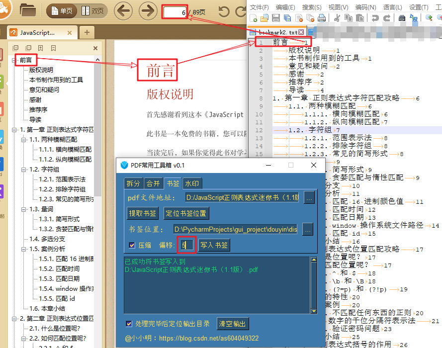Open the 1.4. 多选分支 bookmark
This screenshot has height=348, width=442.
click(x=47, y=239)
